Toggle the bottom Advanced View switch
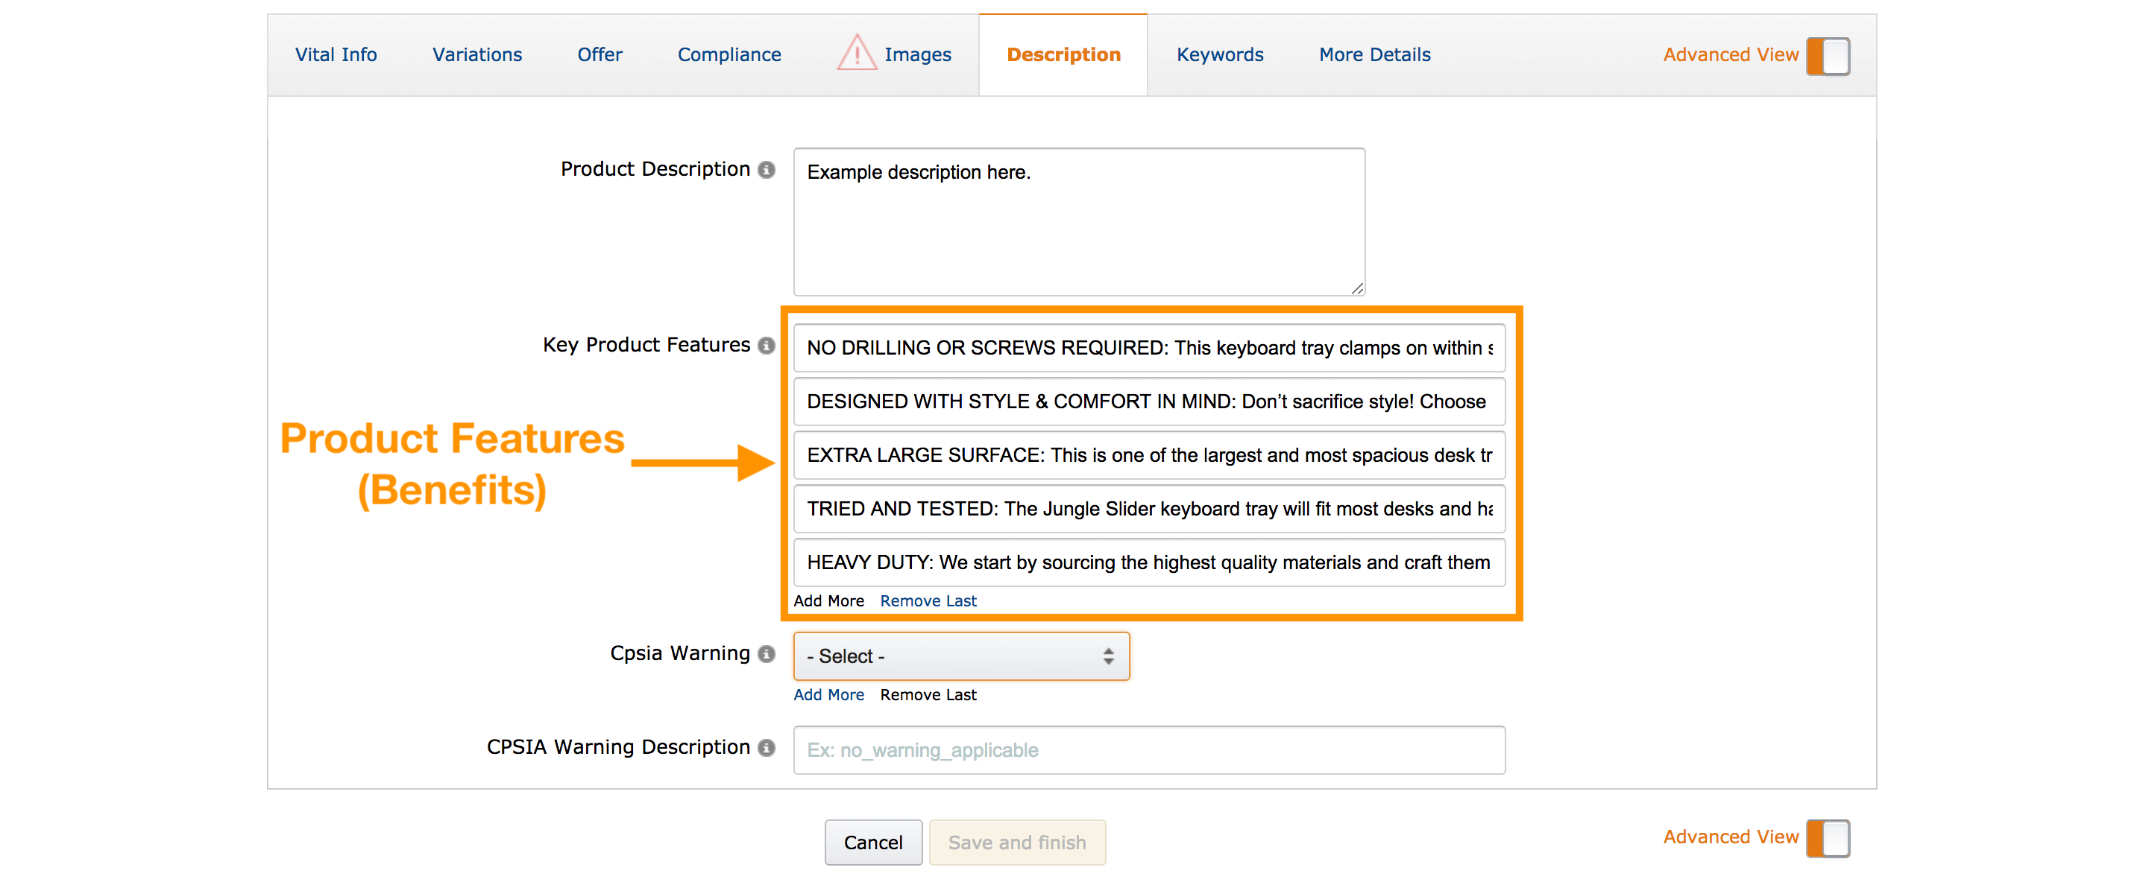The image size is (2146, 882). click(1828, 838)
